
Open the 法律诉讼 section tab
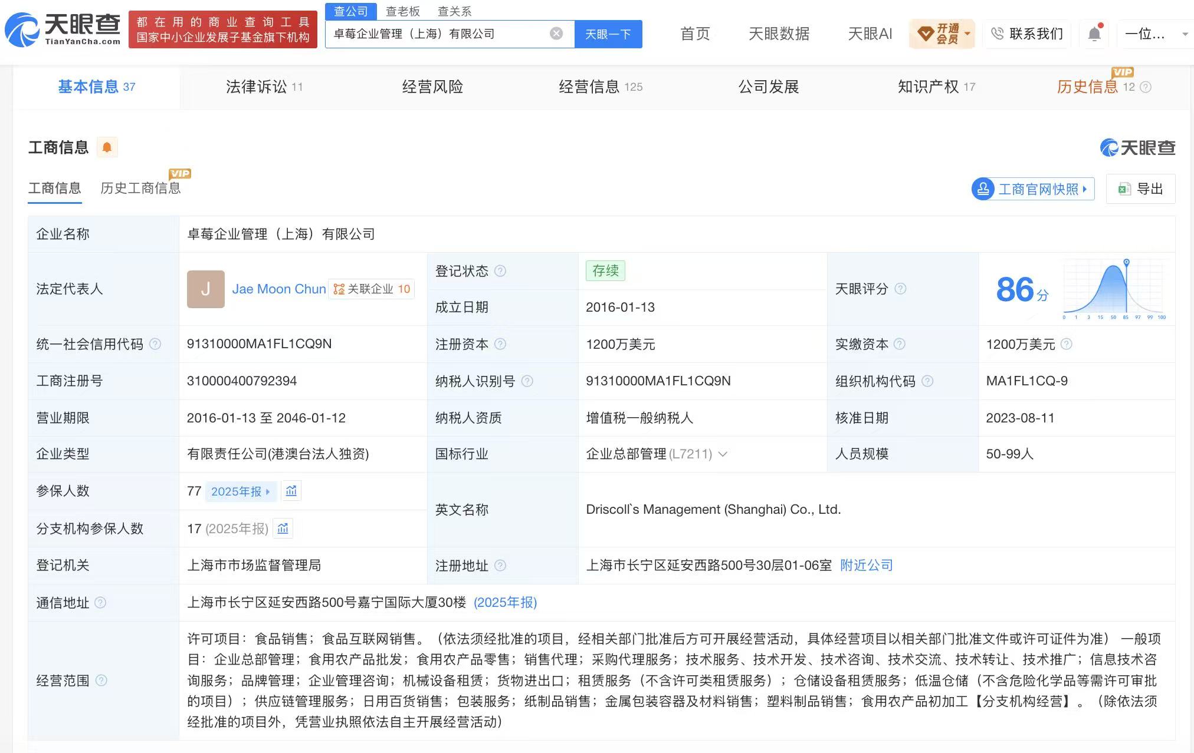coord(264,87)
